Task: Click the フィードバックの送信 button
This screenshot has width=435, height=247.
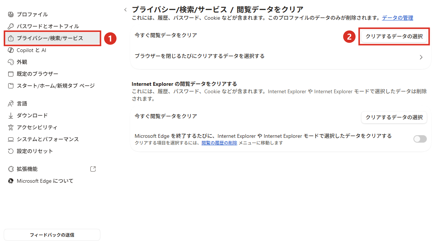Action: [x=52, y=235]
